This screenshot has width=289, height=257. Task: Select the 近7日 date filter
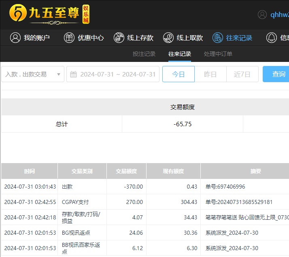(x=242, y=74)
